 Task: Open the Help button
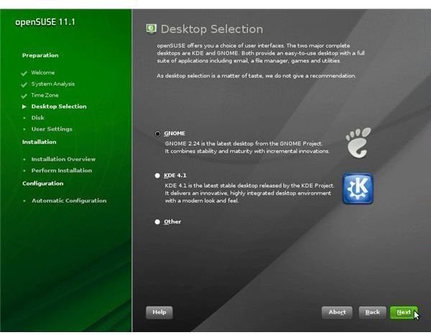click(159, 313)
